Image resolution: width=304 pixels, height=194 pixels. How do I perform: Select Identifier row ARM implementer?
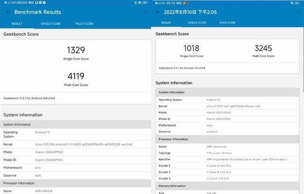(x=227, y=160)
